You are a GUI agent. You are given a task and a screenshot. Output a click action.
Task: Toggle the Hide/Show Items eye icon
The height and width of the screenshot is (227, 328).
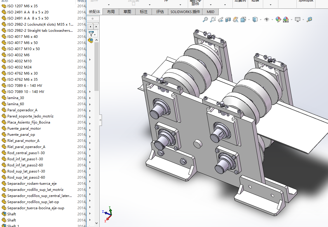click(266, 20)
